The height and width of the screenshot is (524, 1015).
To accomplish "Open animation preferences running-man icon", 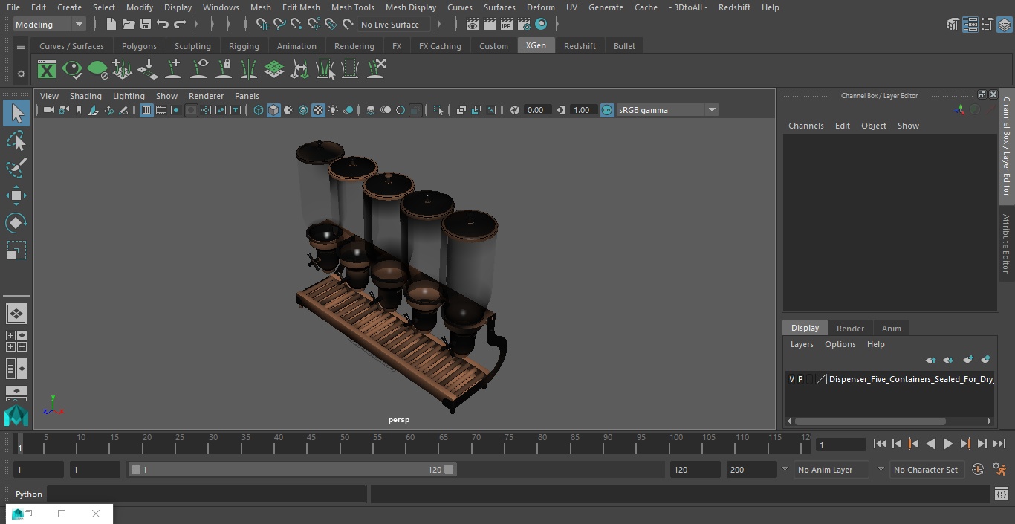I will [x=999, y=470].
